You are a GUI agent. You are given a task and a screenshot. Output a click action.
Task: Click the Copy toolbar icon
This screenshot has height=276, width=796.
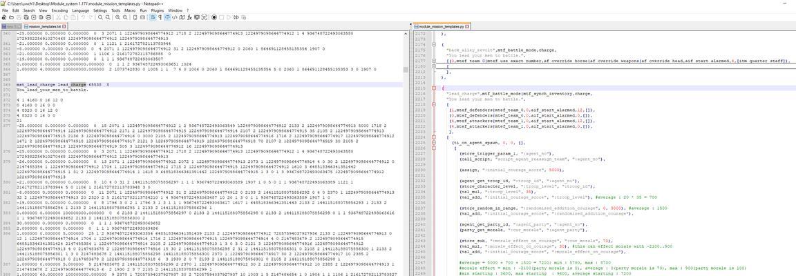[x=66, y=17]
